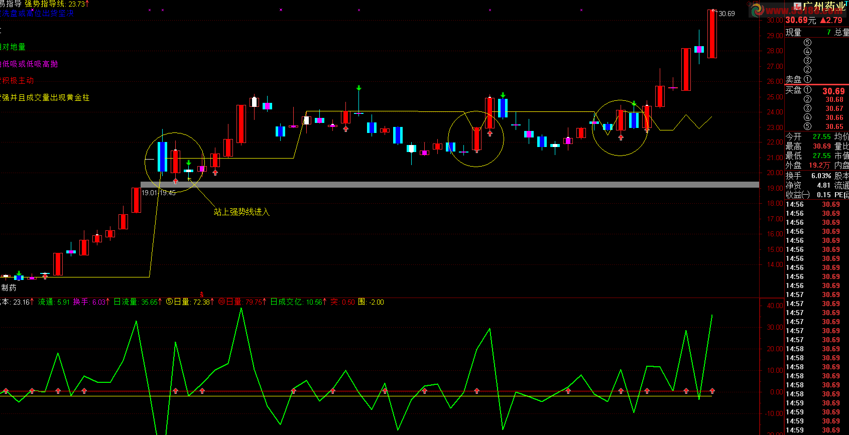
Task: Click the 今开 opening price 27.55
Action: tap(822, 136)
